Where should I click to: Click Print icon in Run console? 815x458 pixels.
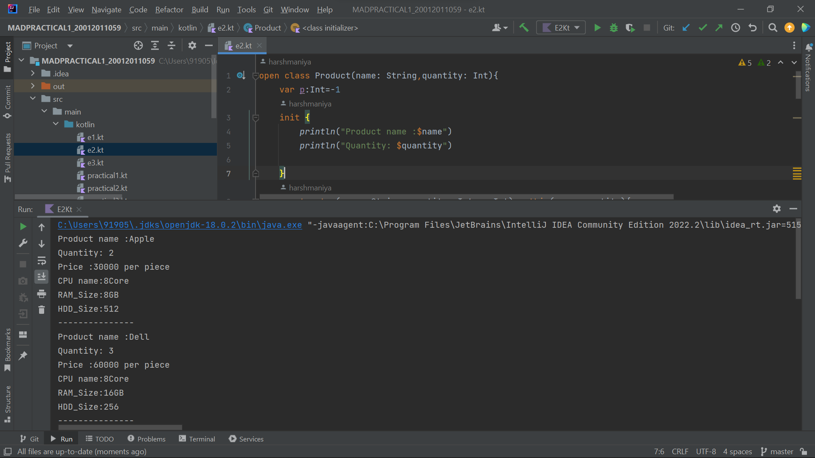pos(42,293)
